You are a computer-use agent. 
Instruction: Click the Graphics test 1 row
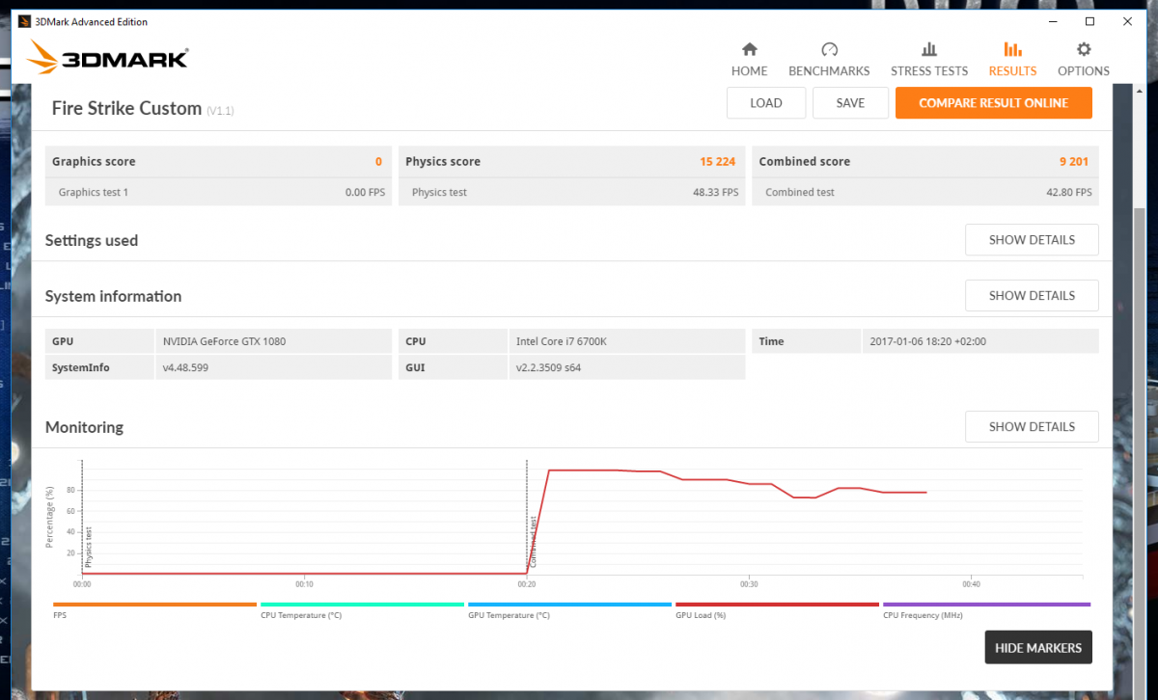(x=218, y=192)
